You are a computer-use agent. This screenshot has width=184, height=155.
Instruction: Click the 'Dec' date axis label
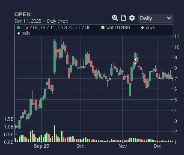coord(157,146)
